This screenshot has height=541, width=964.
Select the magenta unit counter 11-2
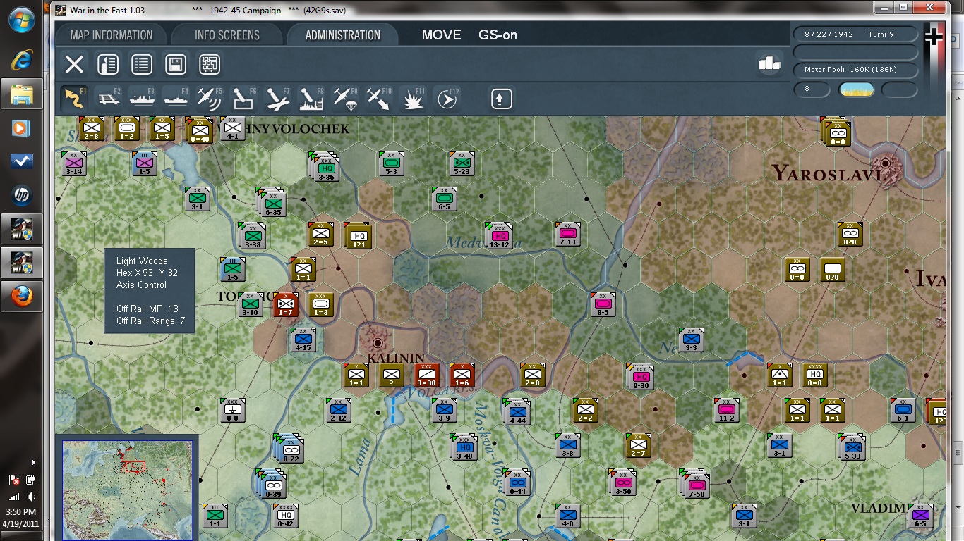[x=727, y=410]
